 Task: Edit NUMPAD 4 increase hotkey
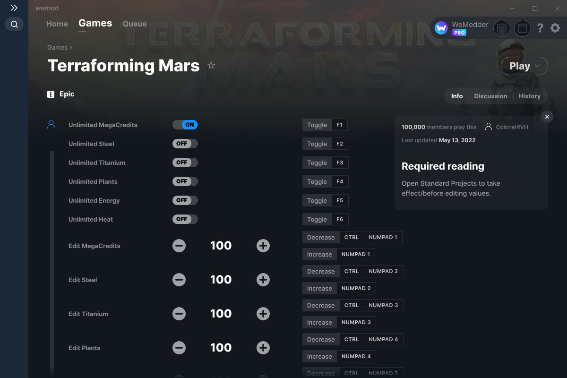point(356,356)
